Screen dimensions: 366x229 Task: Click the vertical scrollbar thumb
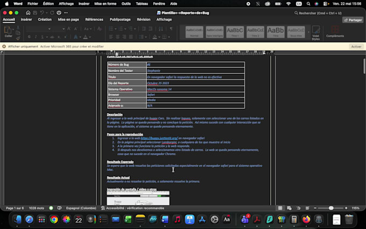coord(364,66)
